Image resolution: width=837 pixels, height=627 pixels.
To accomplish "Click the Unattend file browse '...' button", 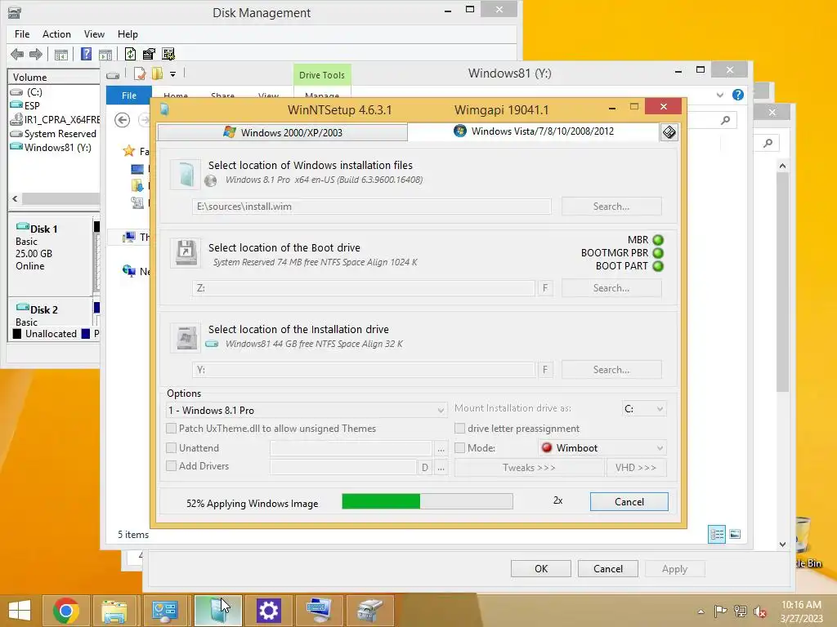I will click(441, 448).
